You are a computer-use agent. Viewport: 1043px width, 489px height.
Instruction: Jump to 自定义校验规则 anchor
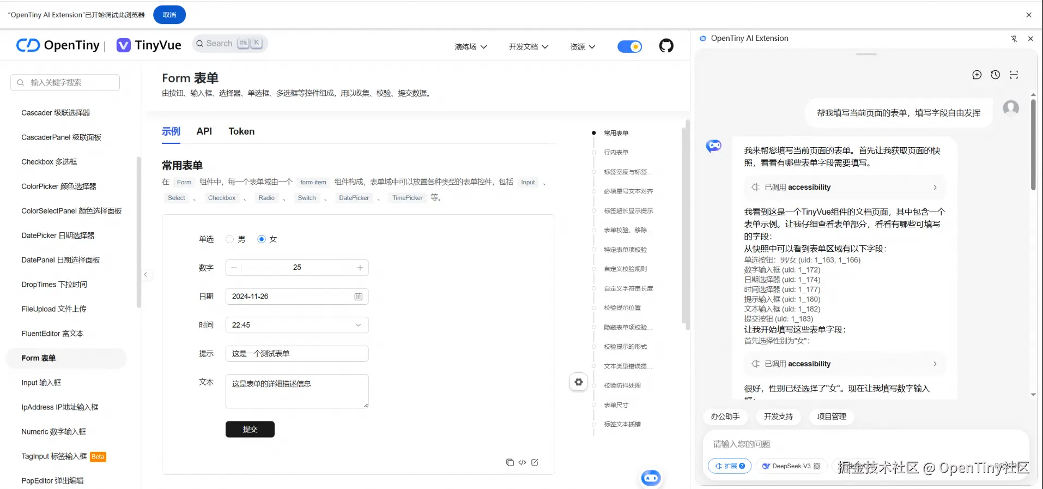pos(626,269)
